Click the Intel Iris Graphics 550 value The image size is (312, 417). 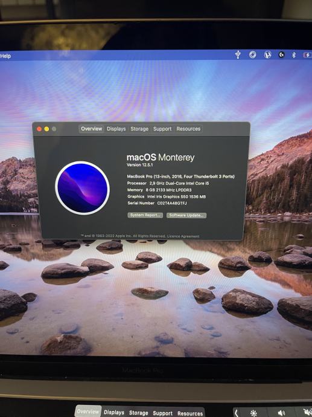(176, 196)
